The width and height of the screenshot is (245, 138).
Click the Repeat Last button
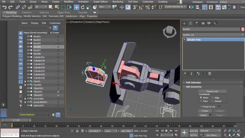coord(212,91)
